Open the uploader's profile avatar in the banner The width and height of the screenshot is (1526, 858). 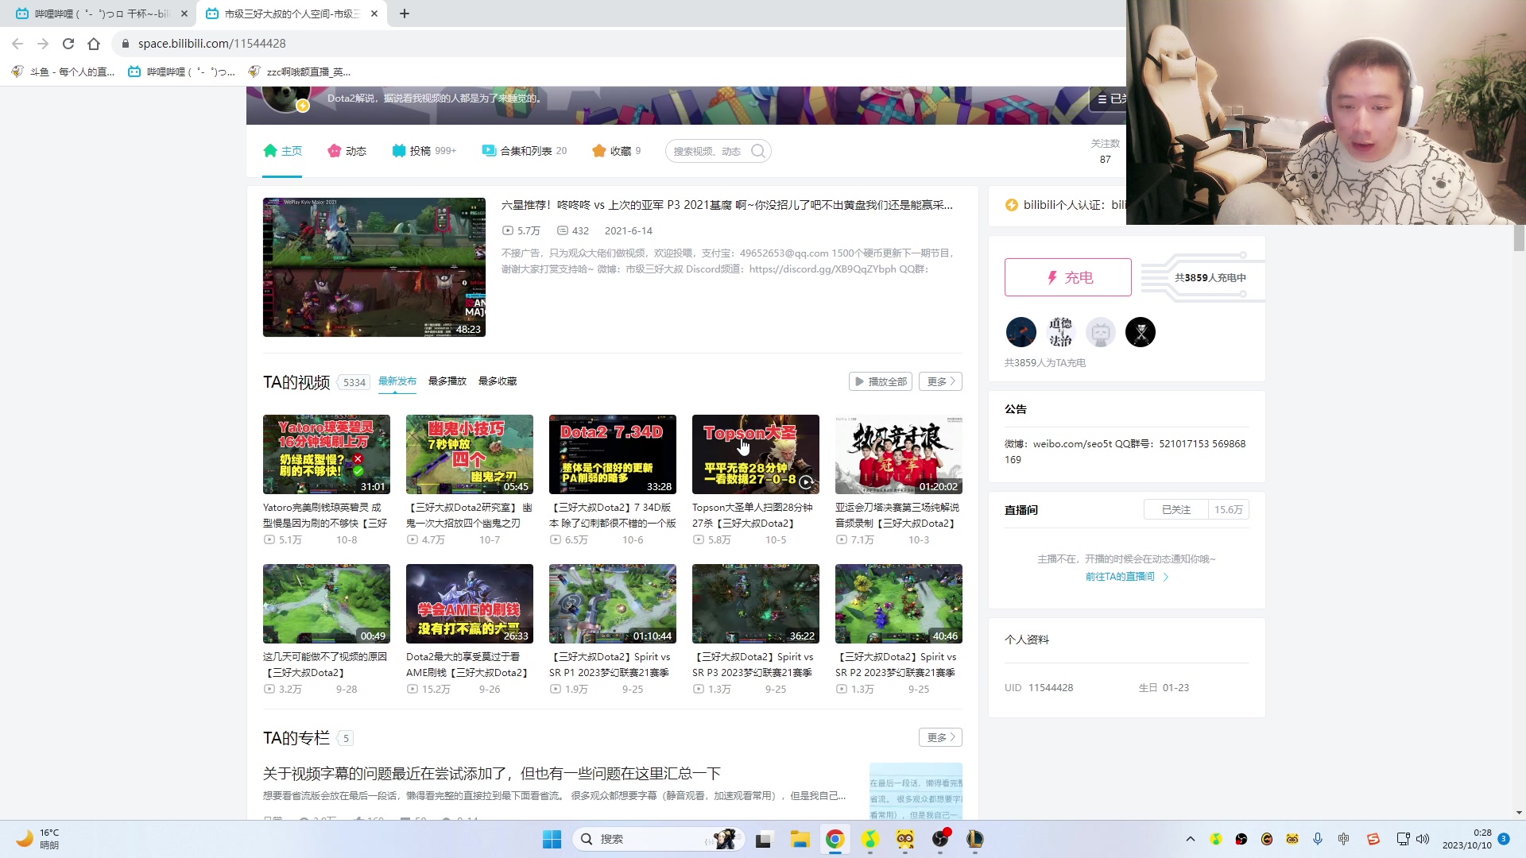tap(285, 99)
